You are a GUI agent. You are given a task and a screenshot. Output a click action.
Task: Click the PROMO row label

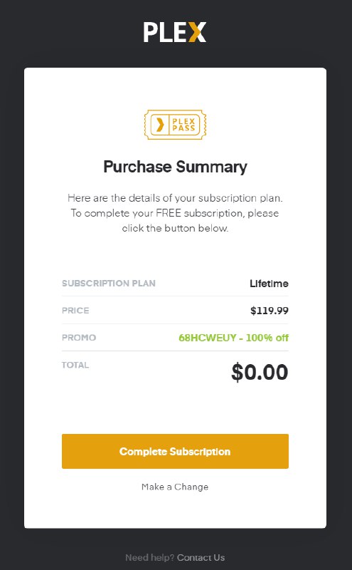tap(79, 338)
